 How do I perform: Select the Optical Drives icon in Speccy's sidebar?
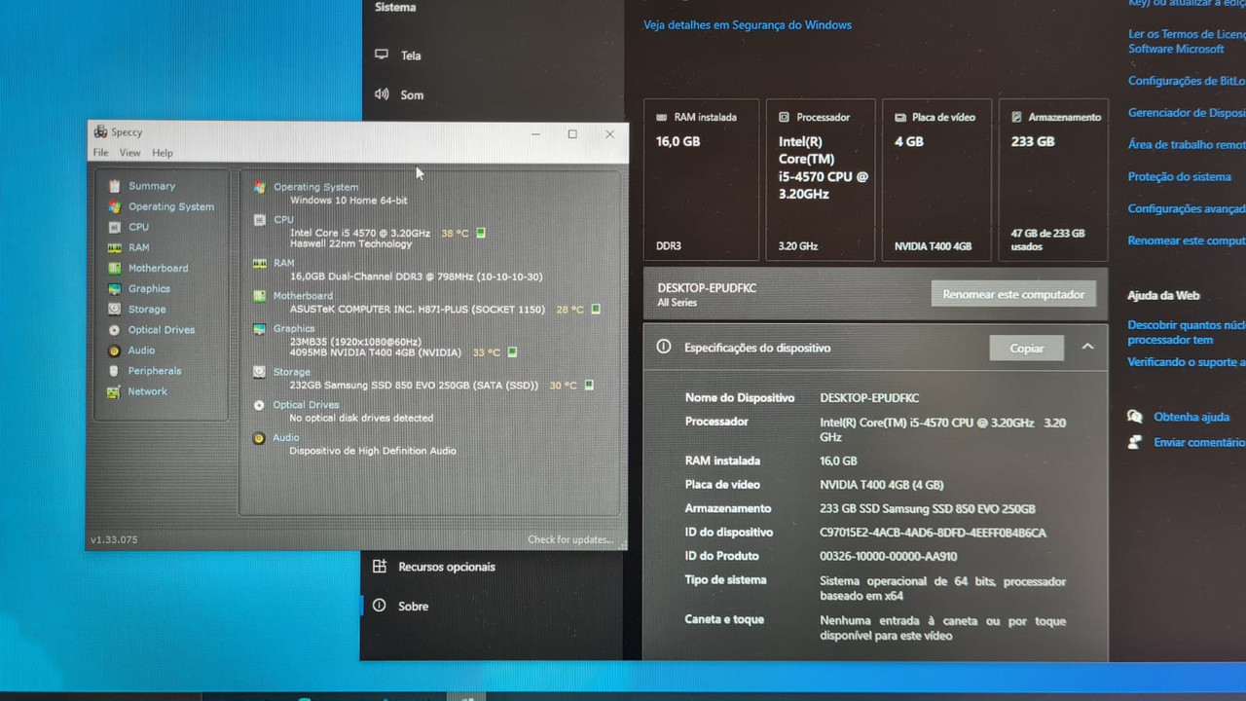(x=114, y=330)
